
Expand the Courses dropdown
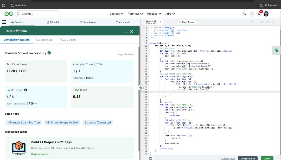tap(116, 14)
